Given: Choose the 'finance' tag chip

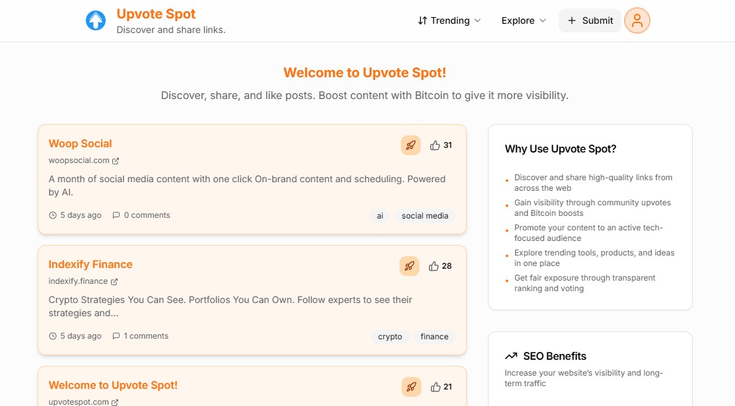Looking at the screenshot, I should [x=435, y=337].
